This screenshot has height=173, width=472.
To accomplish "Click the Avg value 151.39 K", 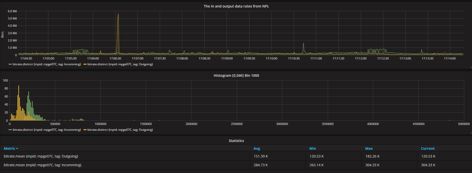I will pos(261,156).
